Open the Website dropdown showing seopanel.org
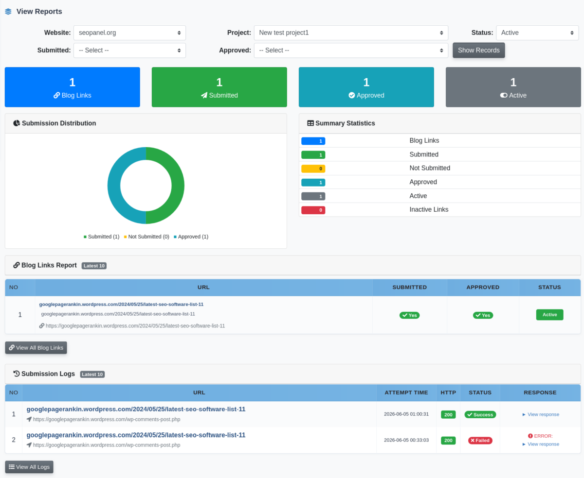This screenshot has width=584, height=478. (x=129, y=33)
